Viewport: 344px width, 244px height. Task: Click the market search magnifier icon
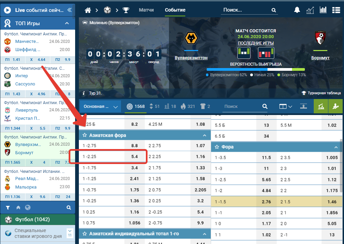[265, 106]
